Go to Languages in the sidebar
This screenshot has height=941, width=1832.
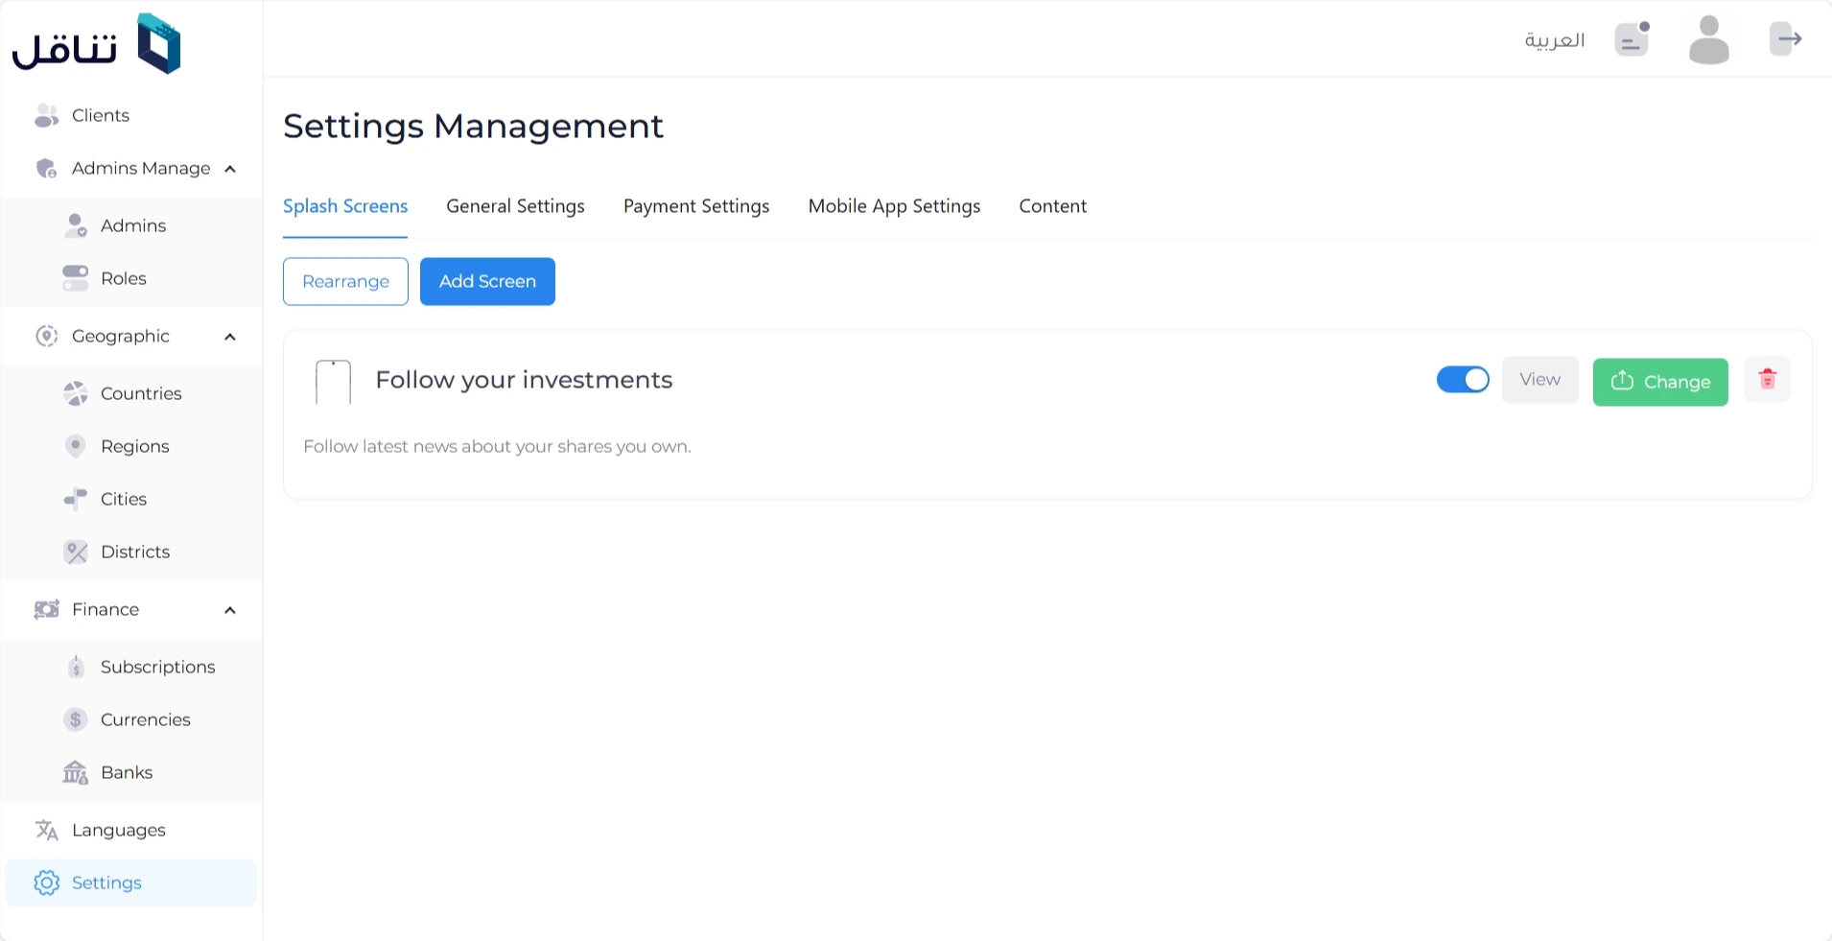pyautogui.click(x=118, y=830)
